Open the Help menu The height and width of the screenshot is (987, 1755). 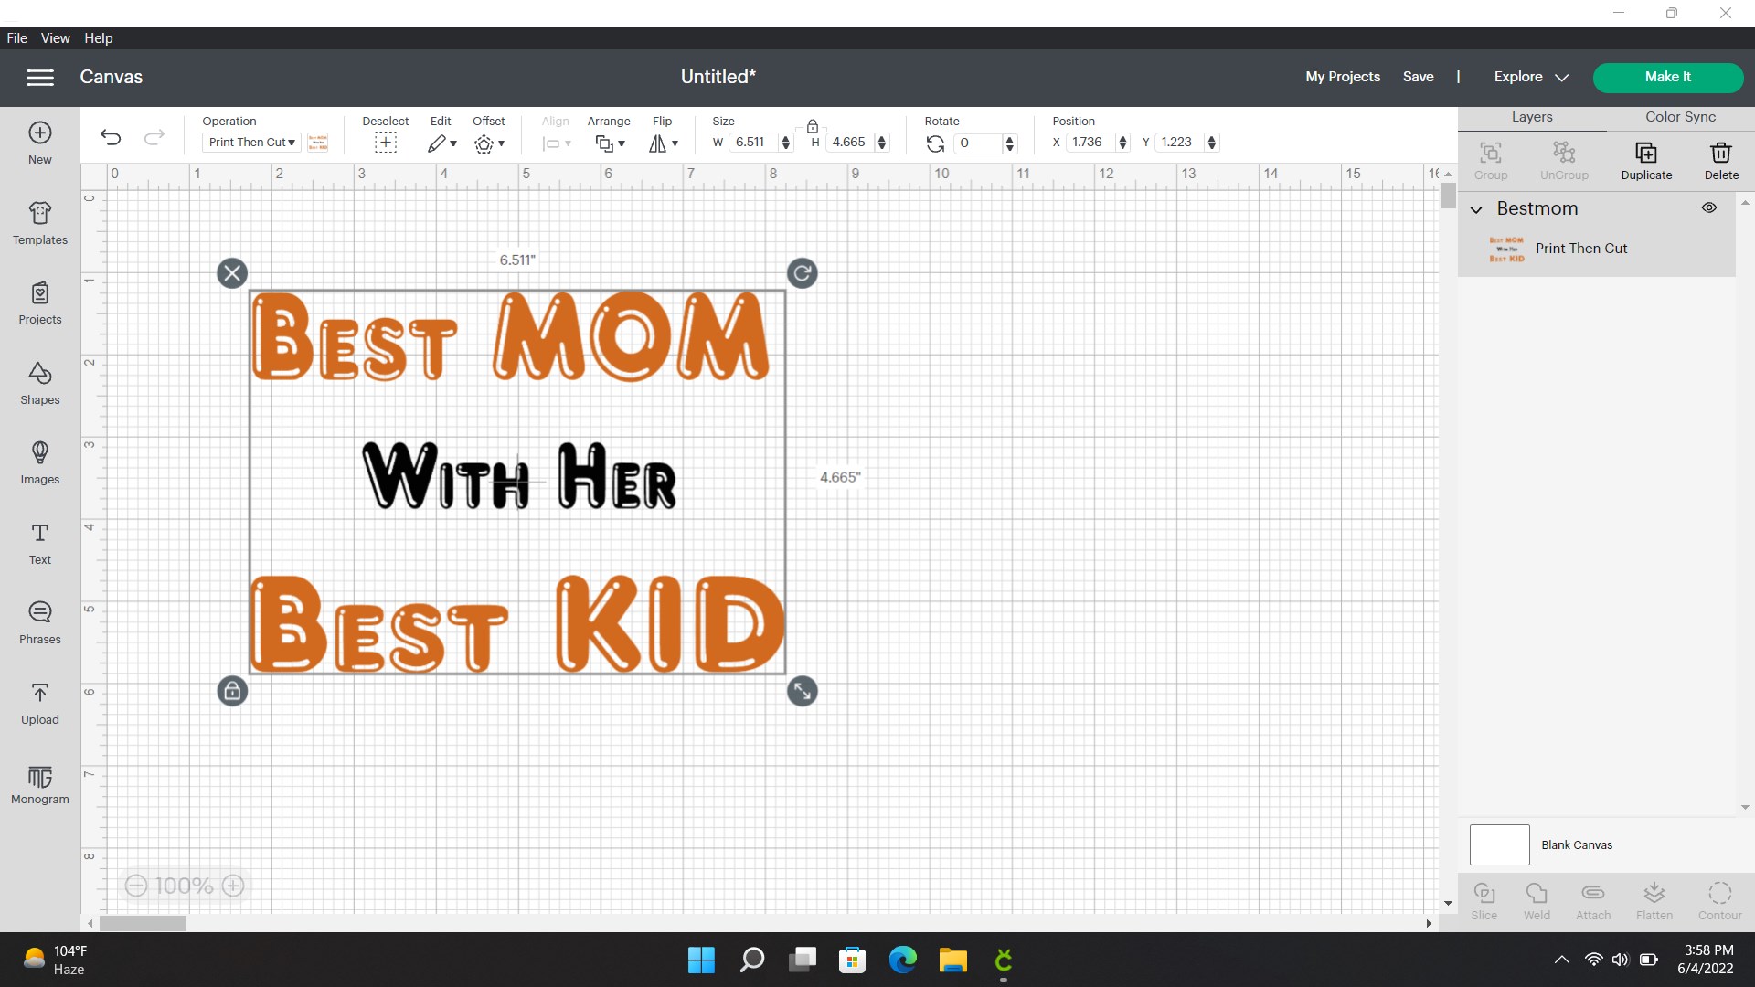(99, 38)
